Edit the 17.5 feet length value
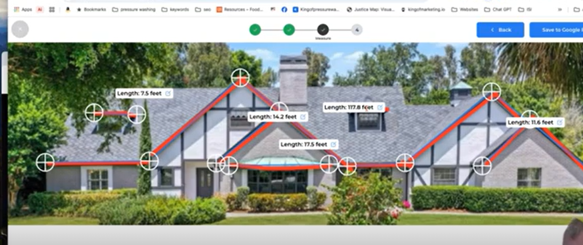 333,144
